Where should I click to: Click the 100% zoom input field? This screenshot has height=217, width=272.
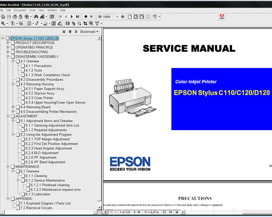coord(109,17)
